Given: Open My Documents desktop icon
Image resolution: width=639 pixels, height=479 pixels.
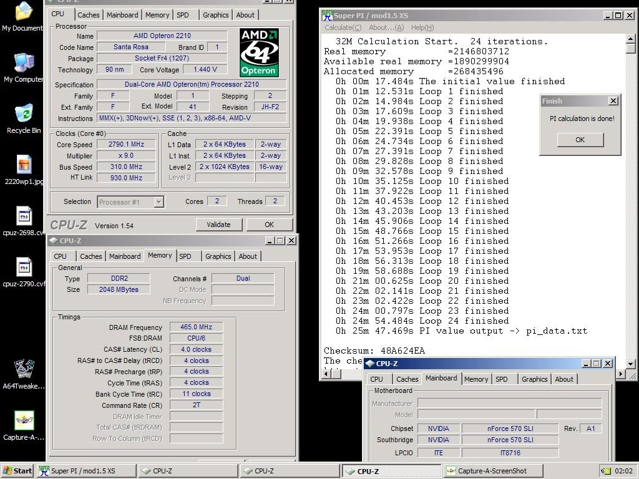Looking at the screenshot, I should click(23, 16).
